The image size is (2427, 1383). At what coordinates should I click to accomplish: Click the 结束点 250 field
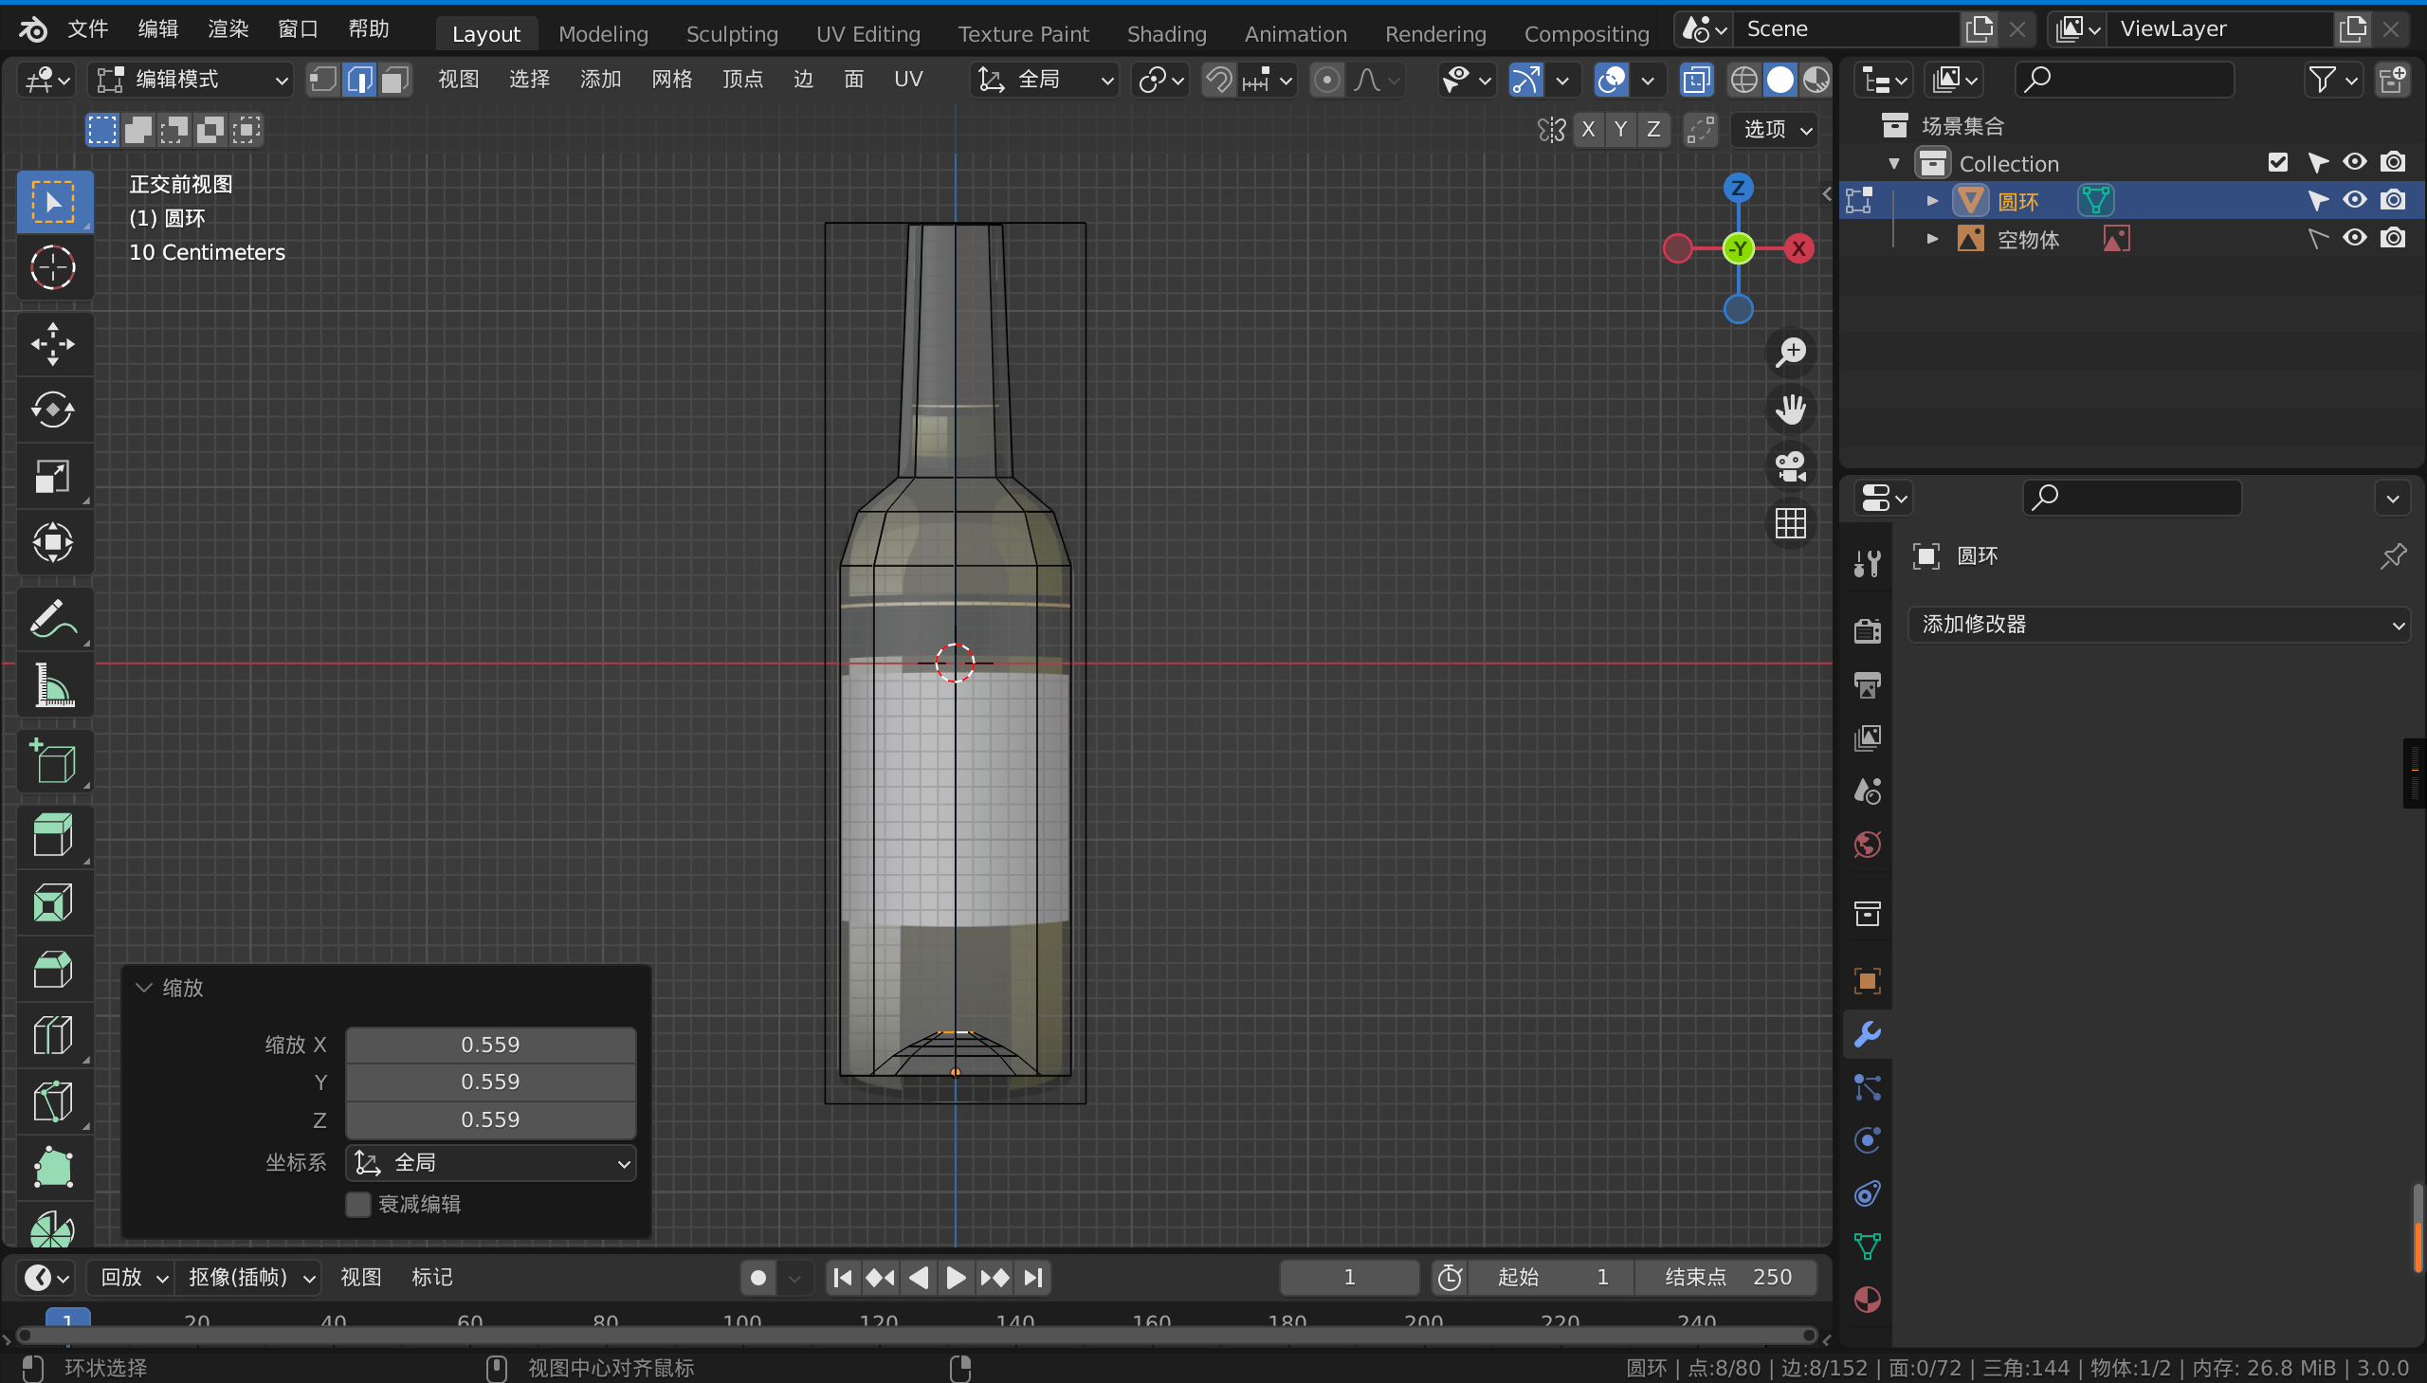[1726, 1278]
